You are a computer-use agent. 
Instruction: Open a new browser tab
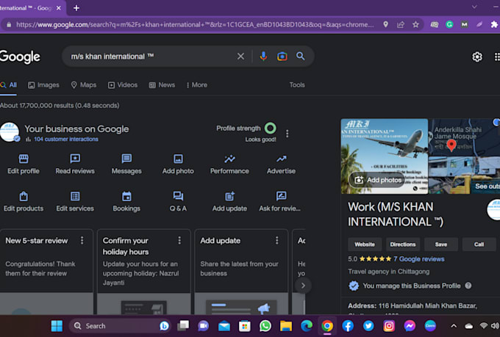(x=76, y=8)
